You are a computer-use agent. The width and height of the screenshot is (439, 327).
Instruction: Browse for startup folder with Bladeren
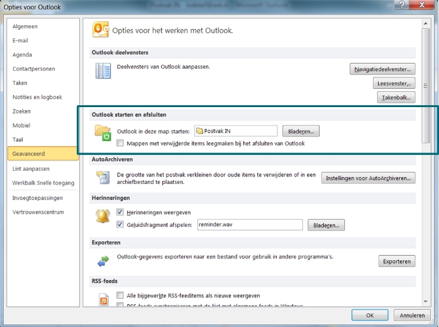[301, 131]
